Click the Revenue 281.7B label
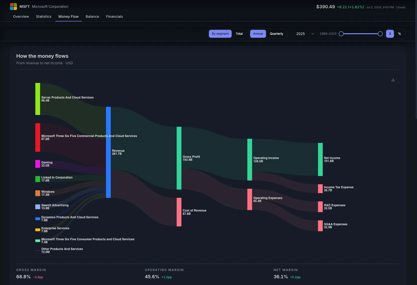Screen dimensions: 417x285 click(x=118, y=152)
